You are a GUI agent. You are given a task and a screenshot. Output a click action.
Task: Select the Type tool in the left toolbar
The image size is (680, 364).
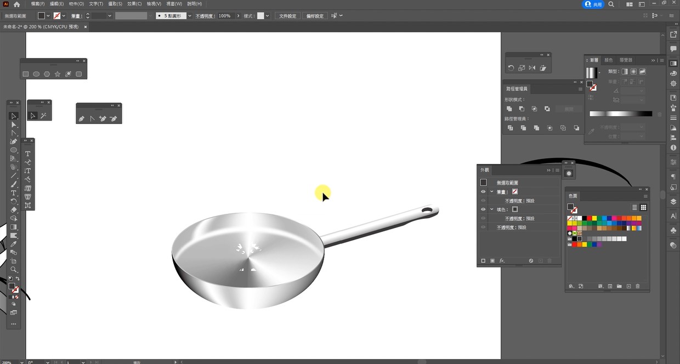pyautogui.click(x=14, y=193)
